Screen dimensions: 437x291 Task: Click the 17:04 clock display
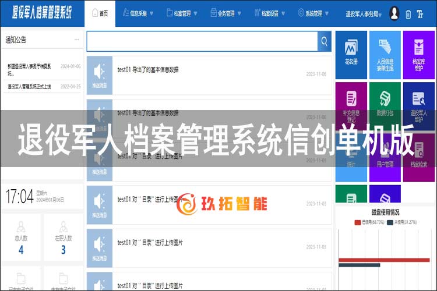click(x=19, y=196)
